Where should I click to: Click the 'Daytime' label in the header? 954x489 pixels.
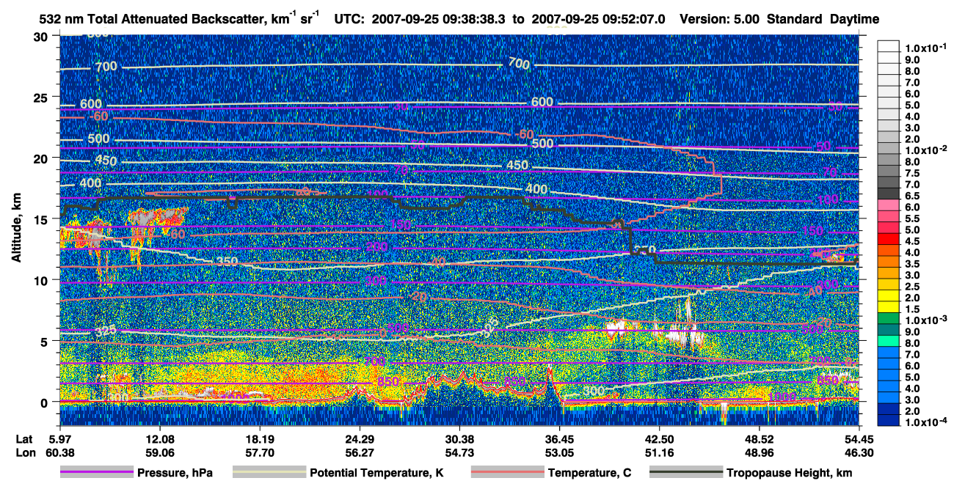[x=855, y=18]
